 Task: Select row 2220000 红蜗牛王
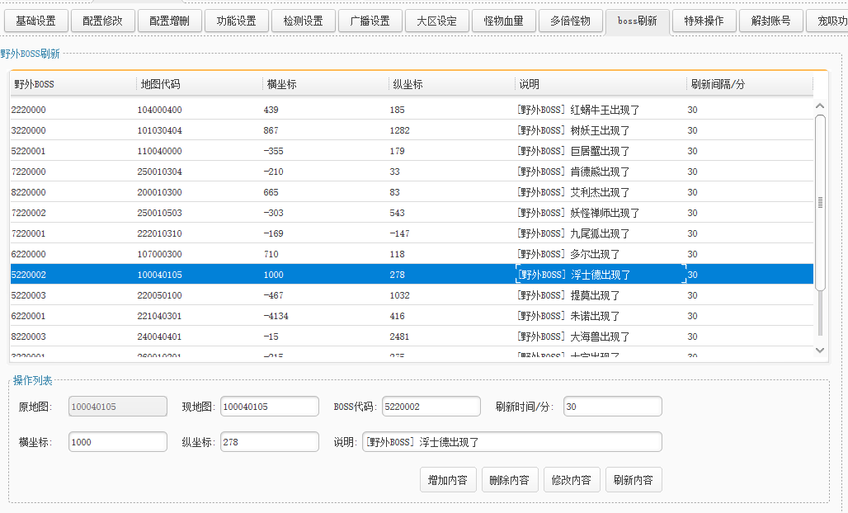(x=412, y=110)
